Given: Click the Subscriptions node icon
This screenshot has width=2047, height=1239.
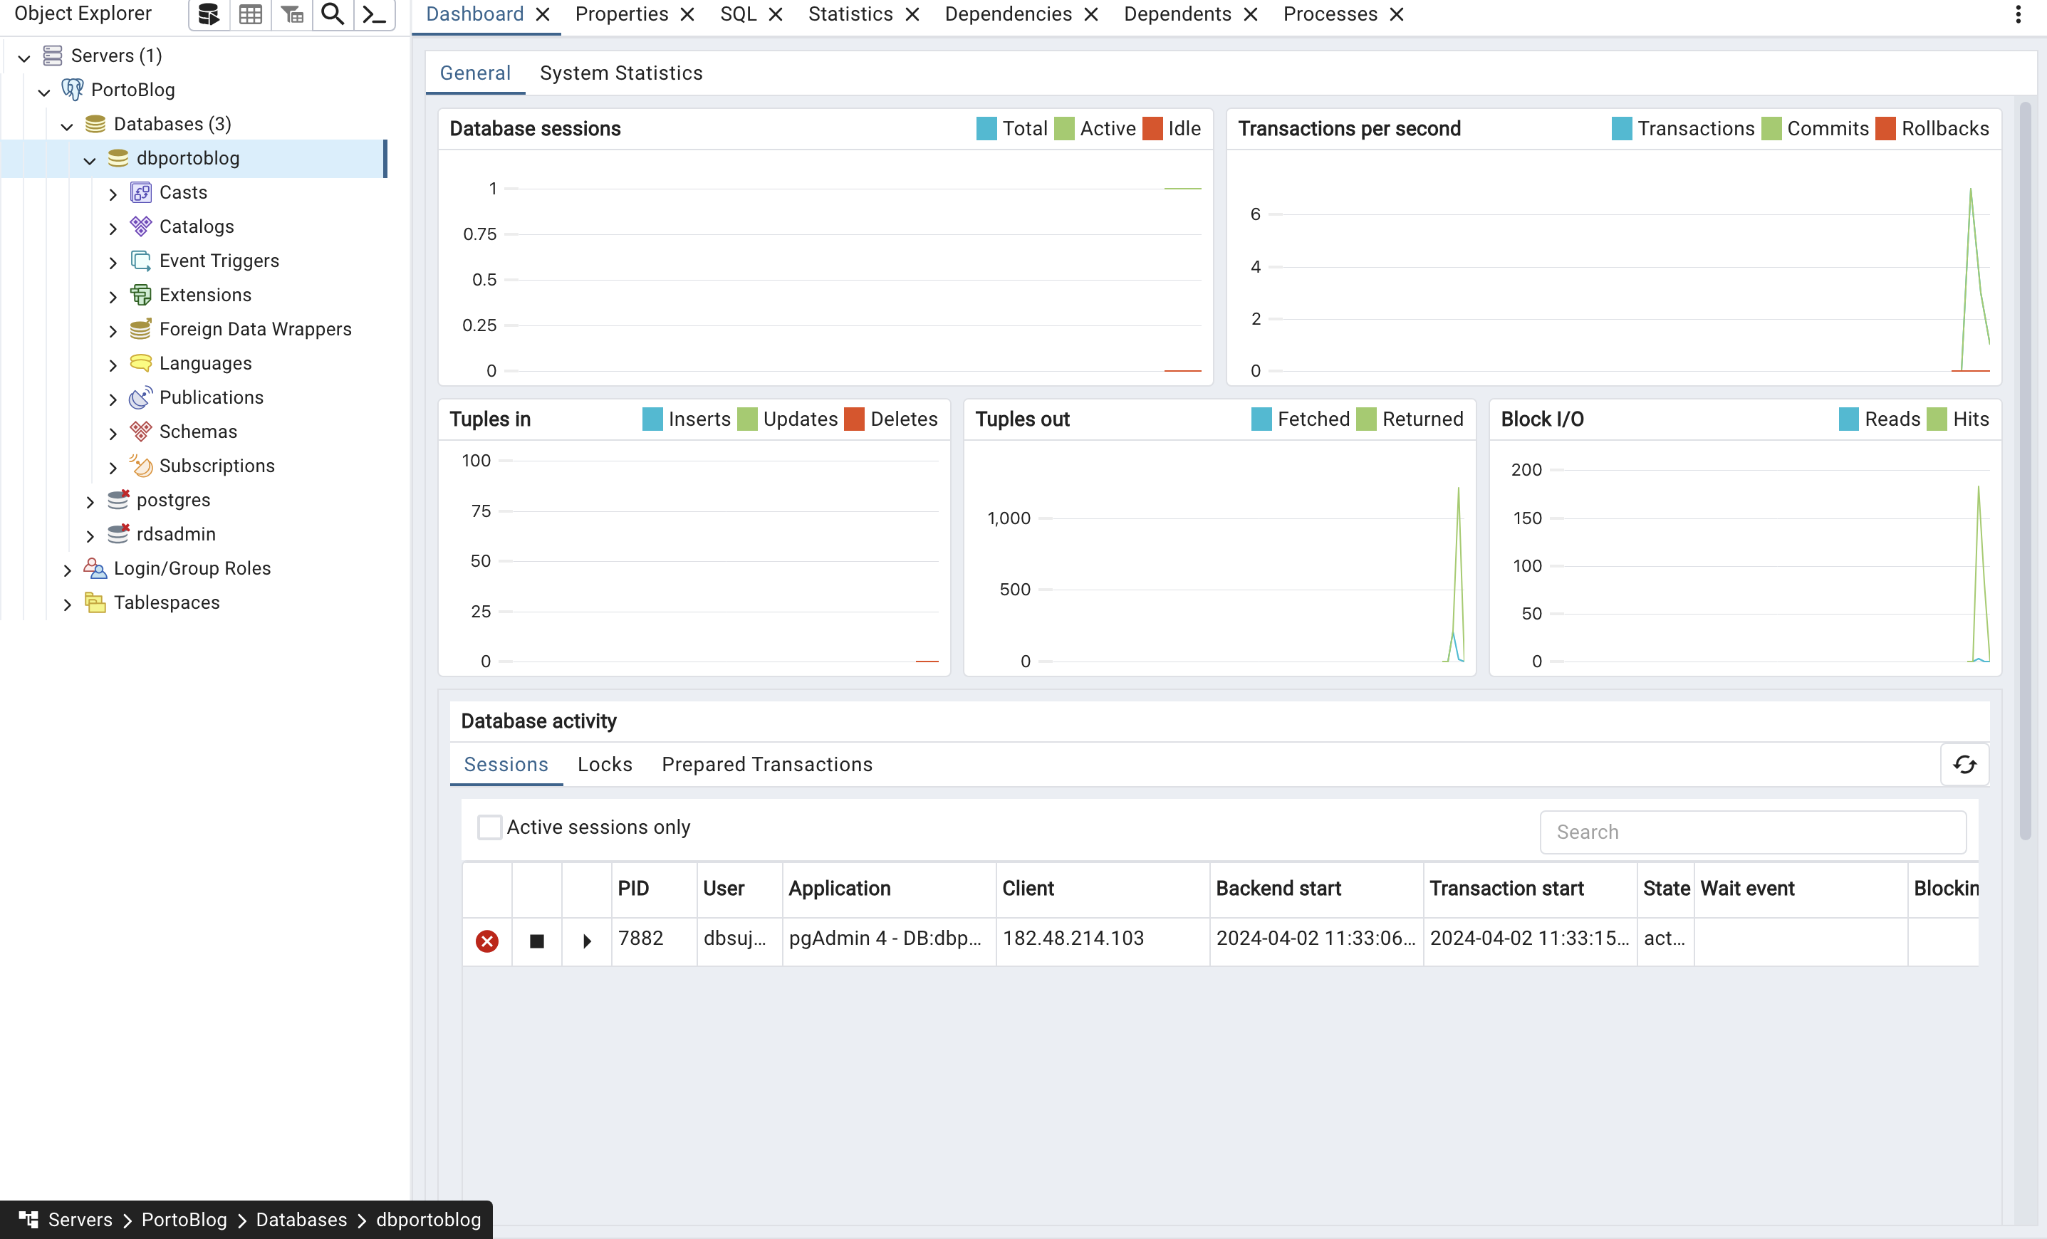Looking at the screenshot, I should [x=141, y=466].
